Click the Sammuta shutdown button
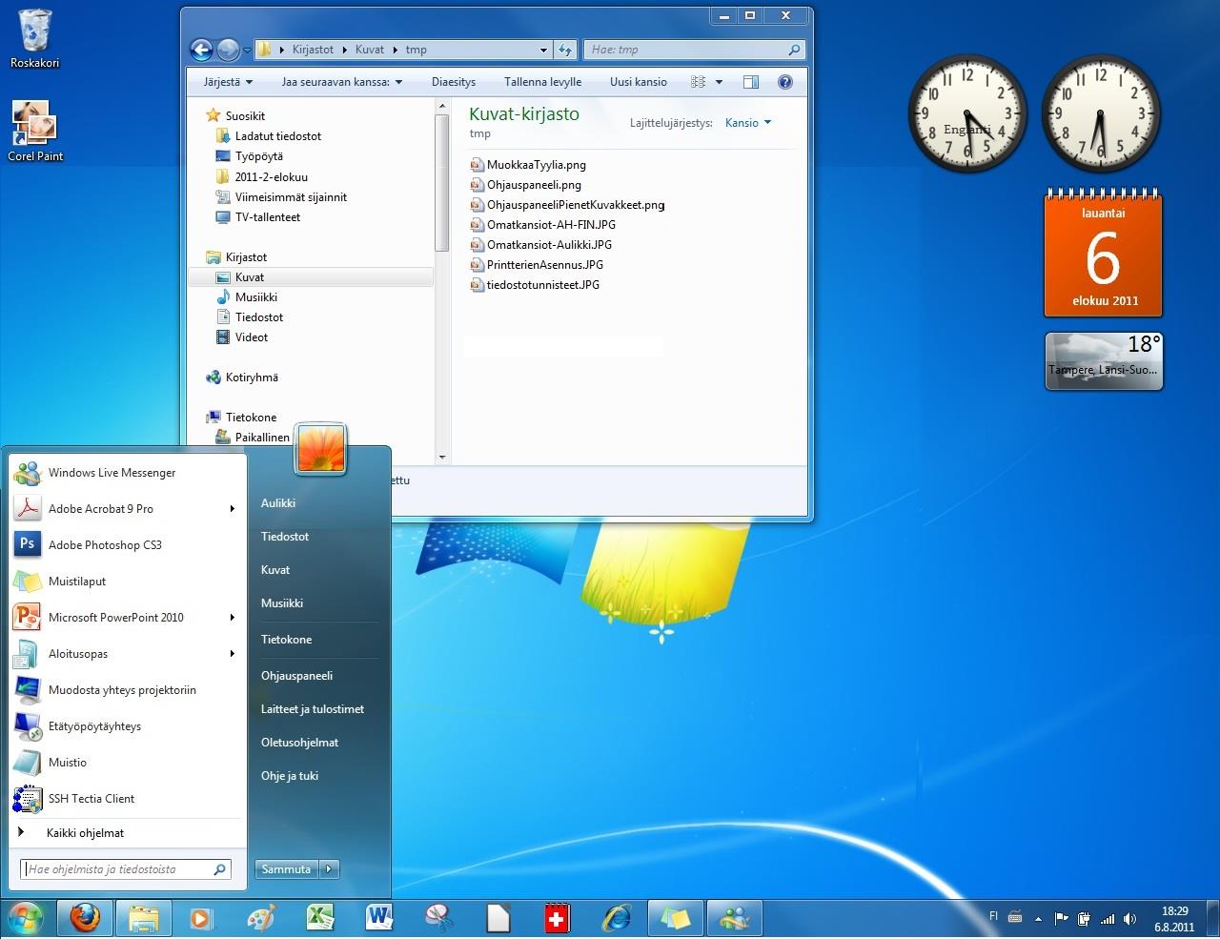Screen dimensions: 1220x939 (x=287, y=868)
